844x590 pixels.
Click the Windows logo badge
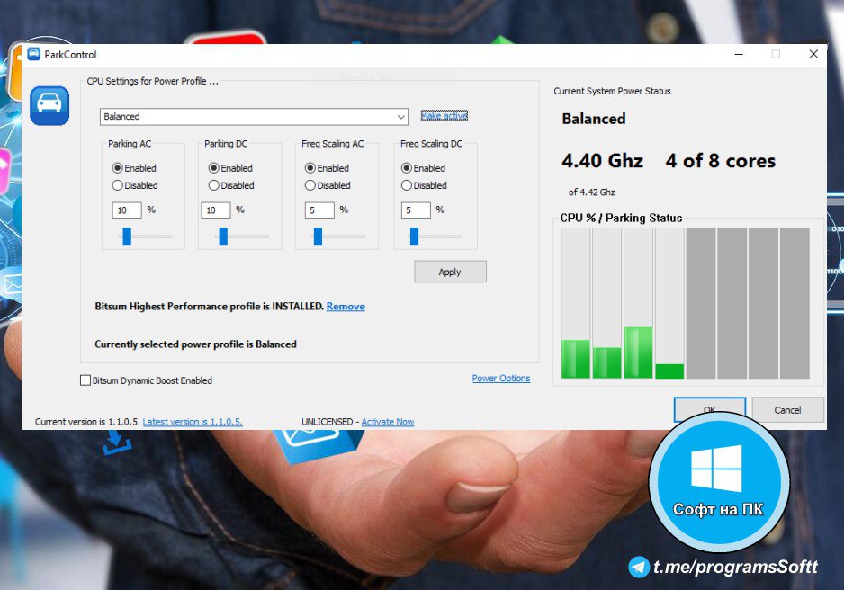pyautogui.click(x=717, y=469)
